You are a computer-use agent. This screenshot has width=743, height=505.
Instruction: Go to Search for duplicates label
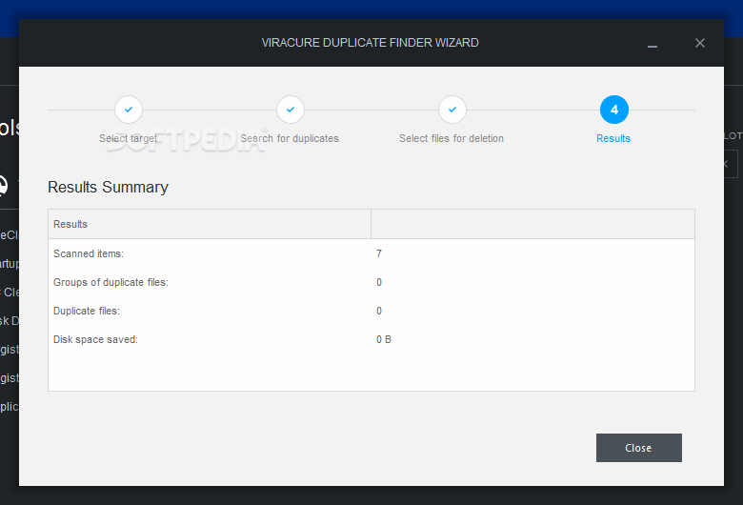(x=290, y=138)
